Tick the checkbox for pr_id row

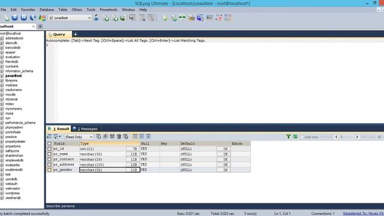coord(49,149)
